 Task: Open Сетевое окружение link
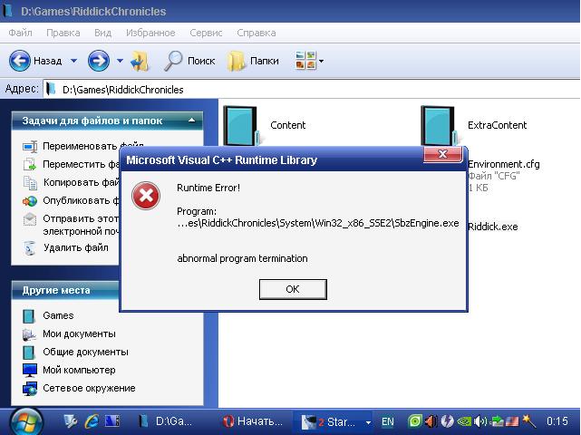[x=89, y=388]
